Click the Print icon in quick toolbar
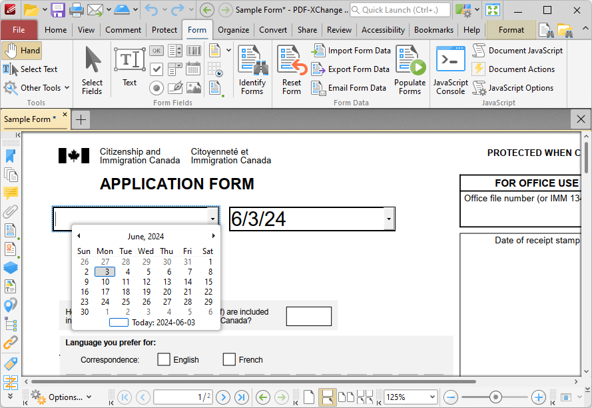This screenshot has height=408, width=592. (77, 10)
